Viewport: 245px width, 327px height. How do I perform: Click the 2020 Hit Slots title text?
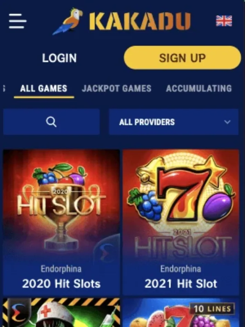click(61, 284)
